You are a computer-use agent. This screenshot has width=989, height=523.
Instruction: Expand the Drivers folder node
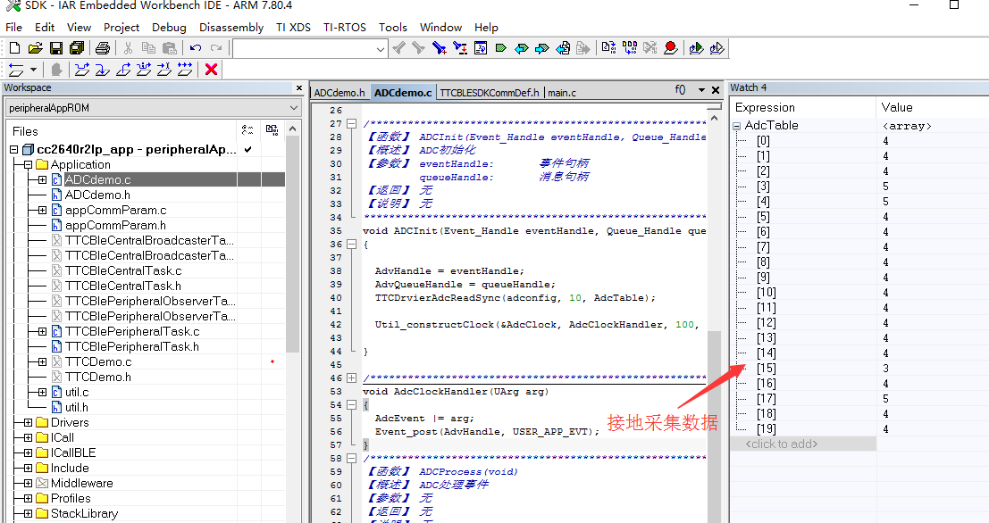coord(28,423)
